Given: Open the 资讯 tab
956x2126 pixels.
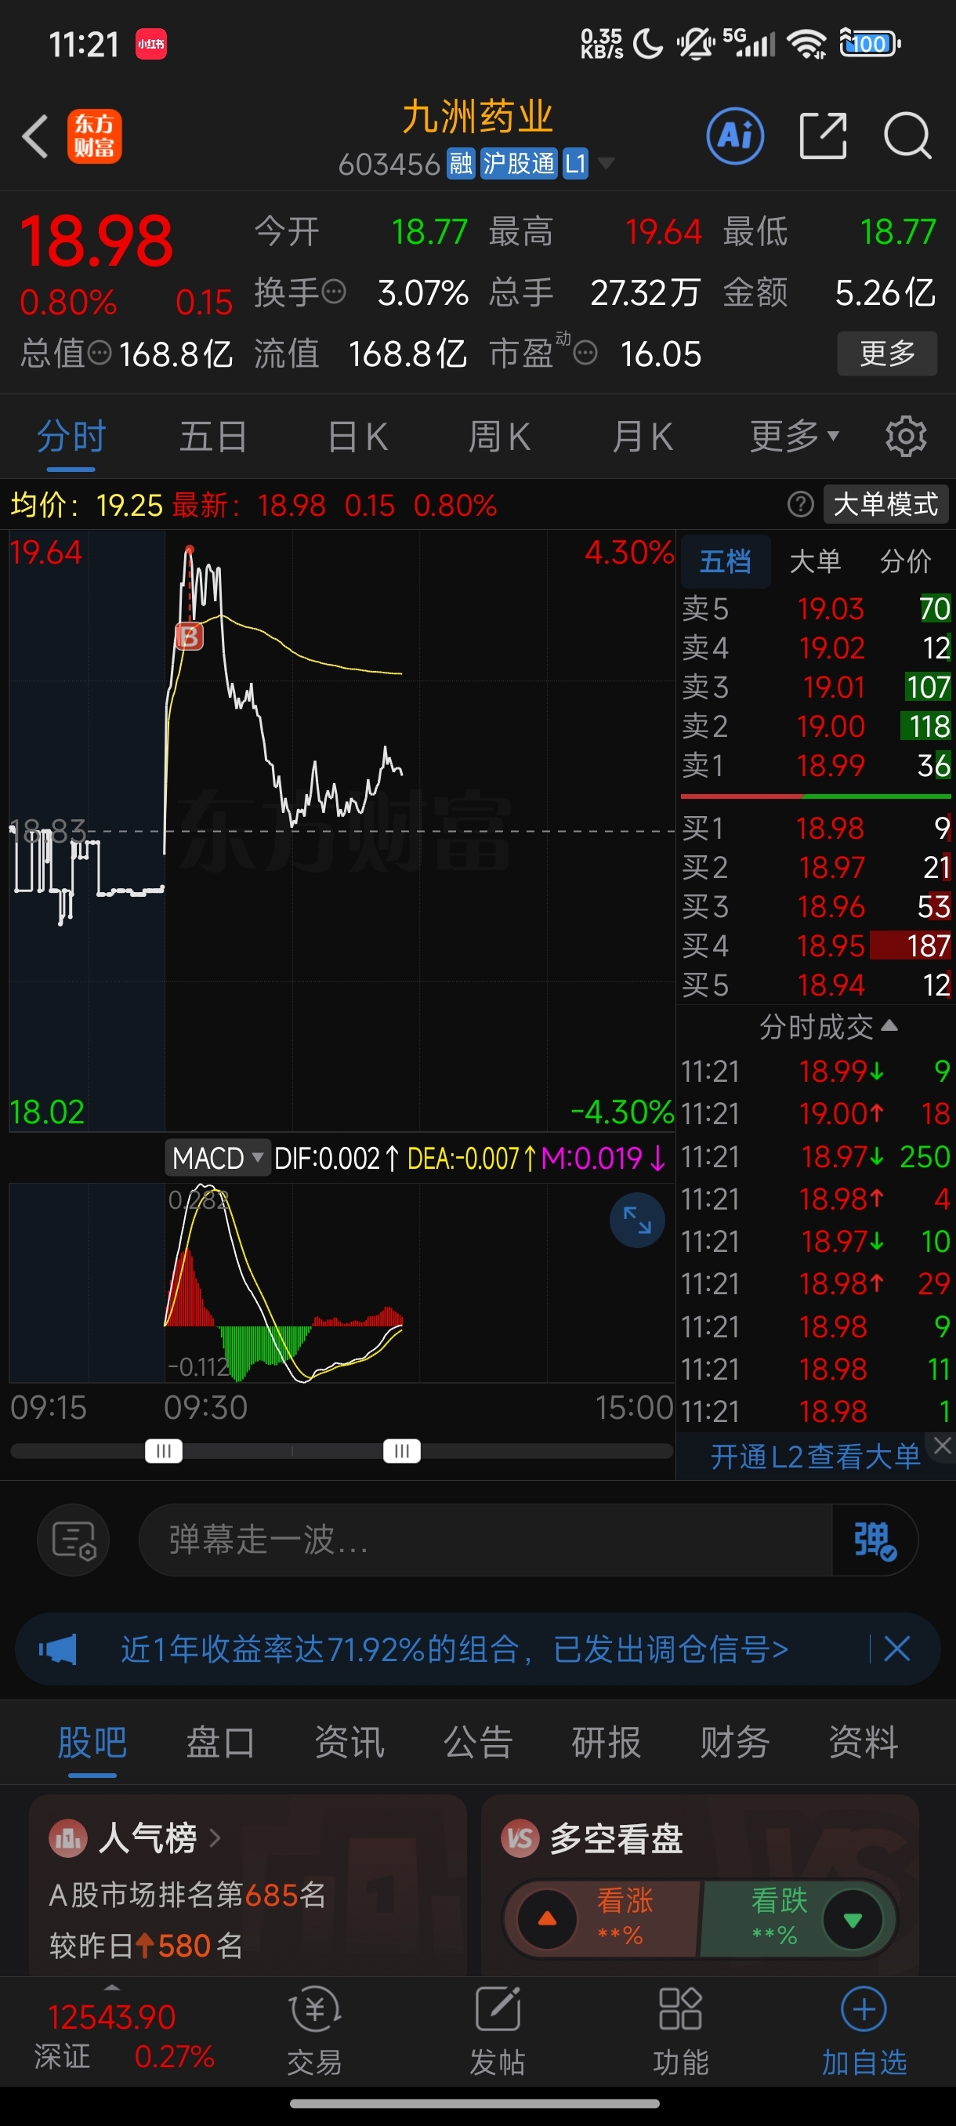Looking at the screenshot, I should click(349, 1742).
